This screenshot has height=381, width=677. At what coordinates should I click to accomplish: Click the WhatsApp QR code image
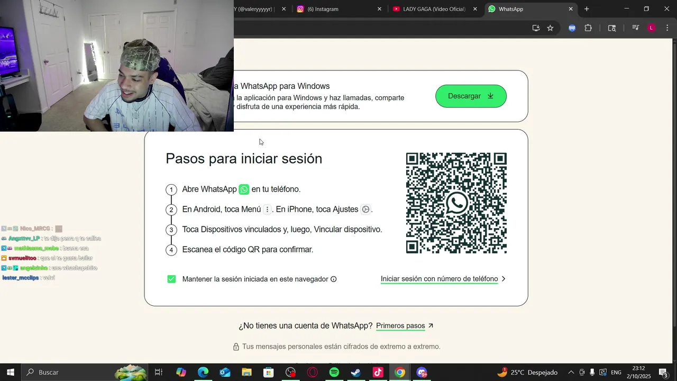tap(456, 203)
